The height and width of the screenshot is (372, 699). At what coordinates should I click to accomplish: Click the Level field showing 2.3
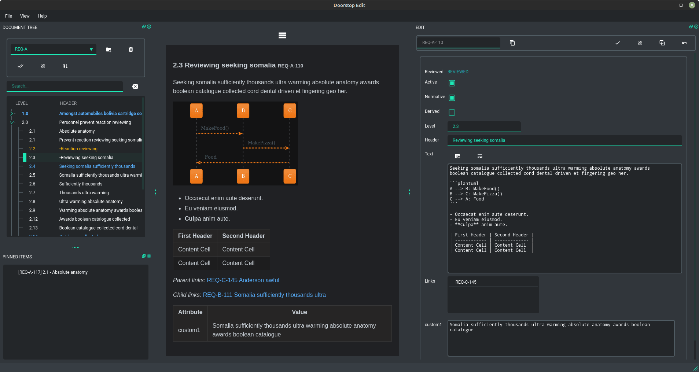[484, 126]
